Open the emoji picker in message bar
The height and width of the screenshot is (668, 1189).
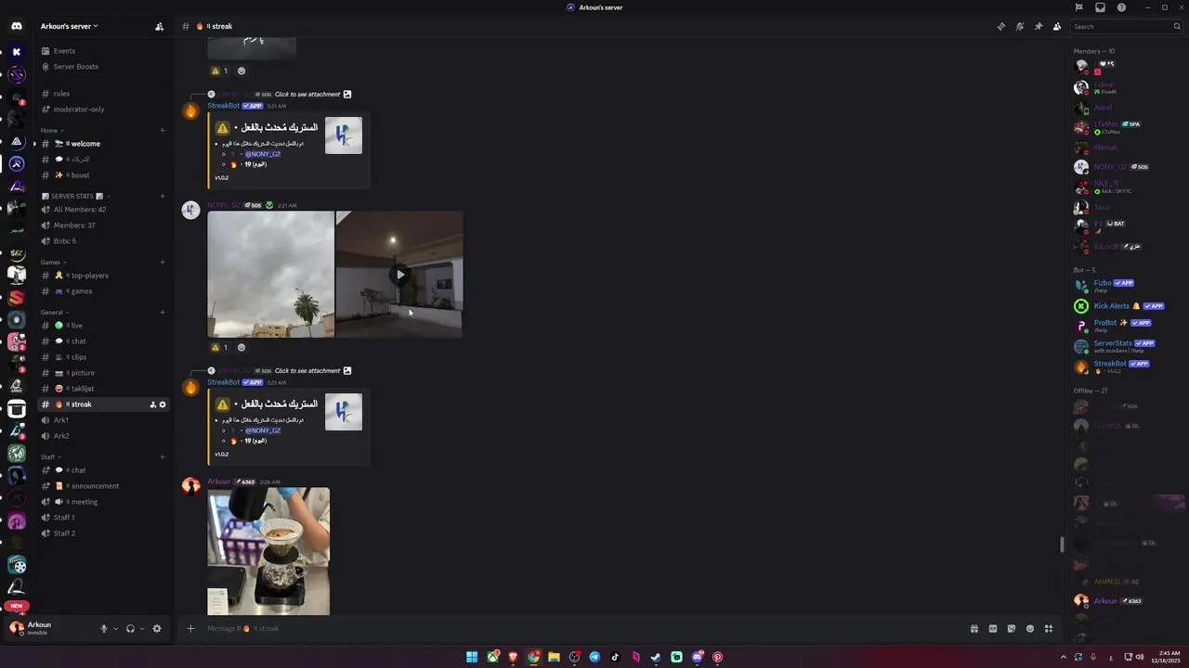[1029, 628]
